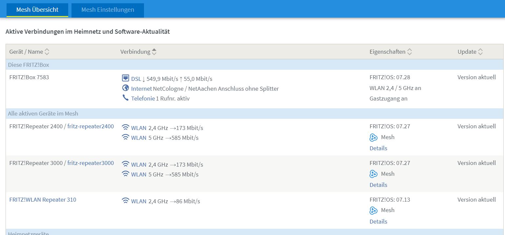The width and height of the screenshot is (505, 235).
Task: Click the Telefonie phone handset icon
Action: click(125, 98)
